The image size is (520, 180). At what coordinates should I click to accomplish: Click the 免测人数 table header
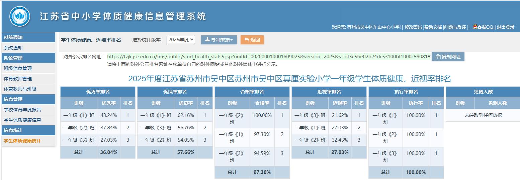tap(483, 92)
